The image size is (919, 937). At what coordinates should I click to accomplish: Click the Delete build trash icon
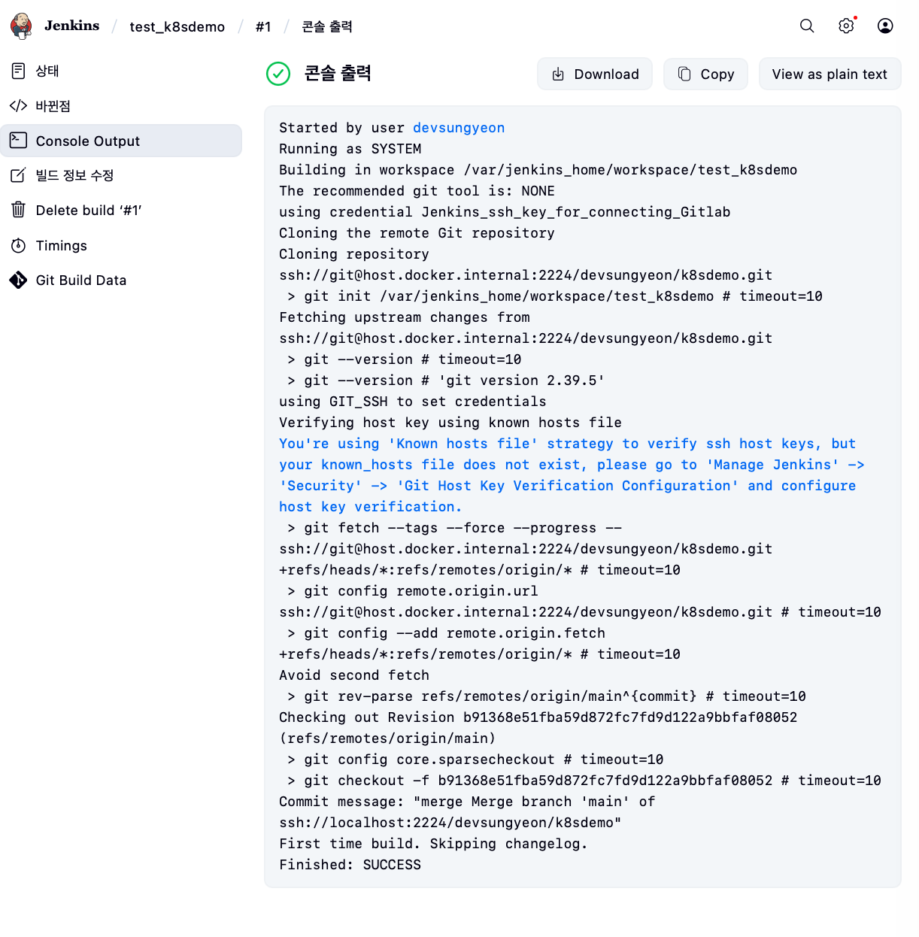click(19, 210)
